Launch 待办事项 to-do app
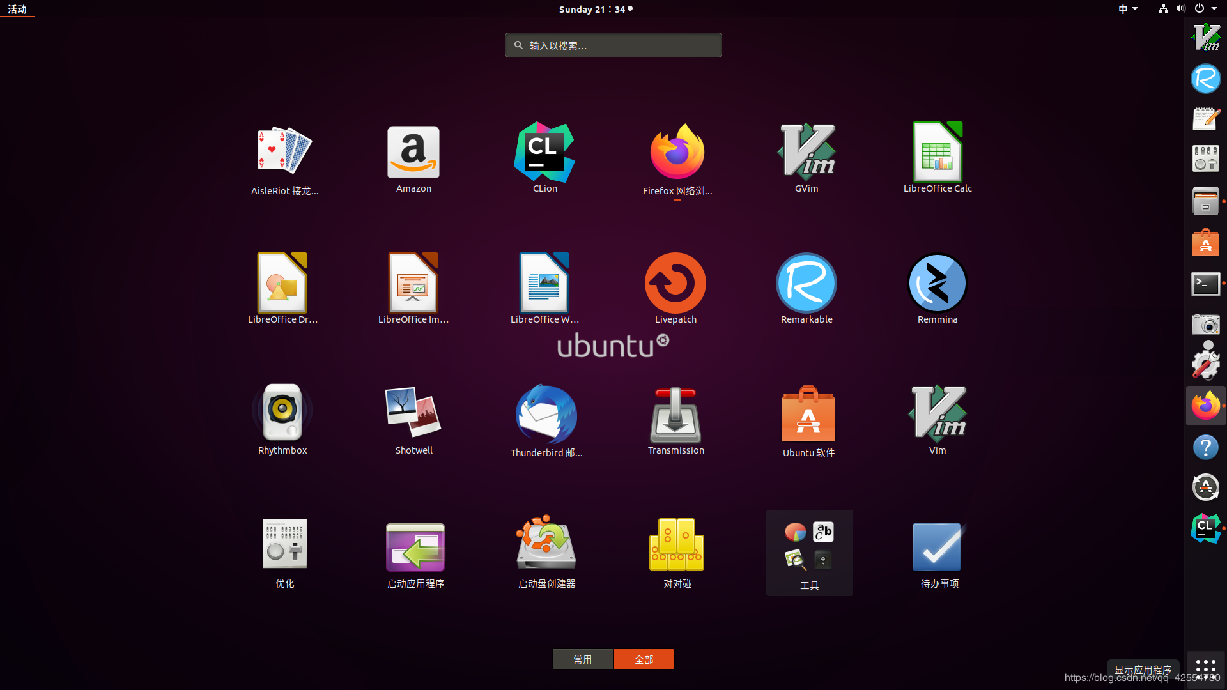 pos(937,546)
